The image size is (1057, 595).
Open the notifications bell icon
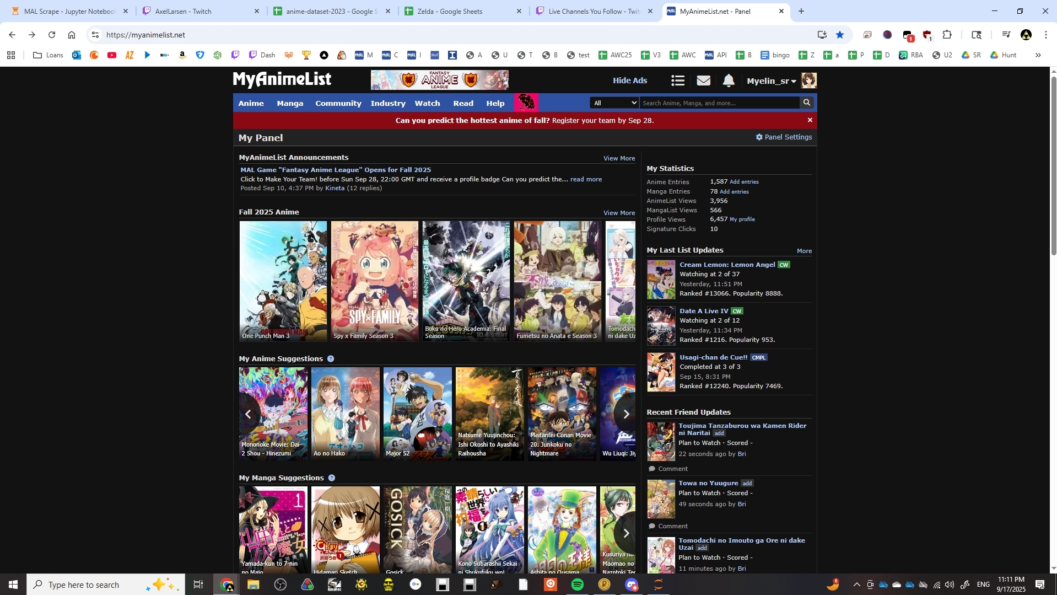[729, 81]
